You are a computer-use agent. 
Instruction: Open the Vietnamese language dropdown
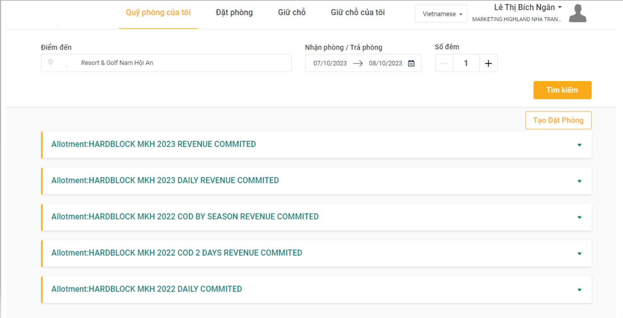pyautogui.click(x=441, y=14)
